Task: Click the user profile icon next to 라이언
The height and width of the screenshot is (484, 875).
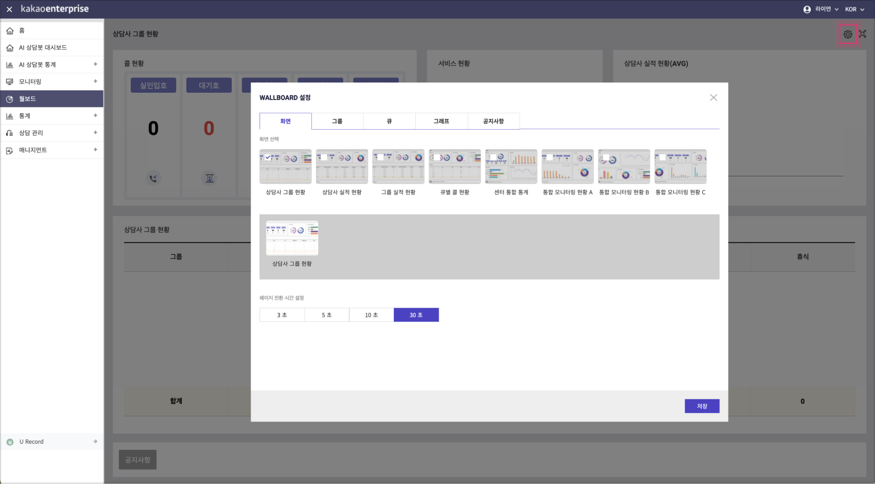Action: pyautogui.click(x=807, y=9)
